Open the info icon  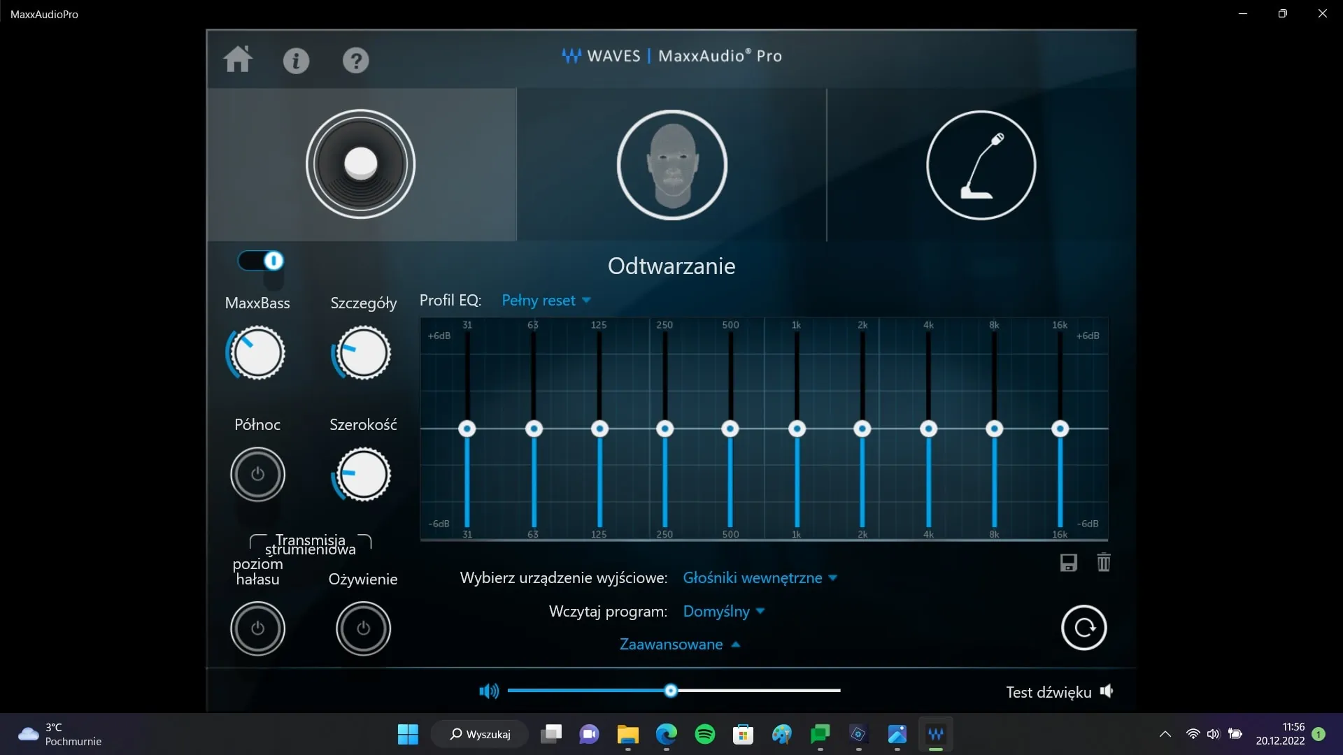point(296,61)
